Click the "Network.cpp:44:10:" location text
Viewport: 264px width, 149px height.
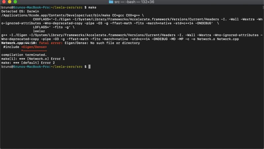(19, 43)
